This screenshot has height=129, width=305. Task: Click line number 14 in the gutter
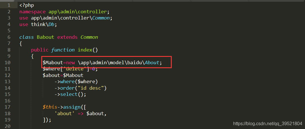click(8, 88)
